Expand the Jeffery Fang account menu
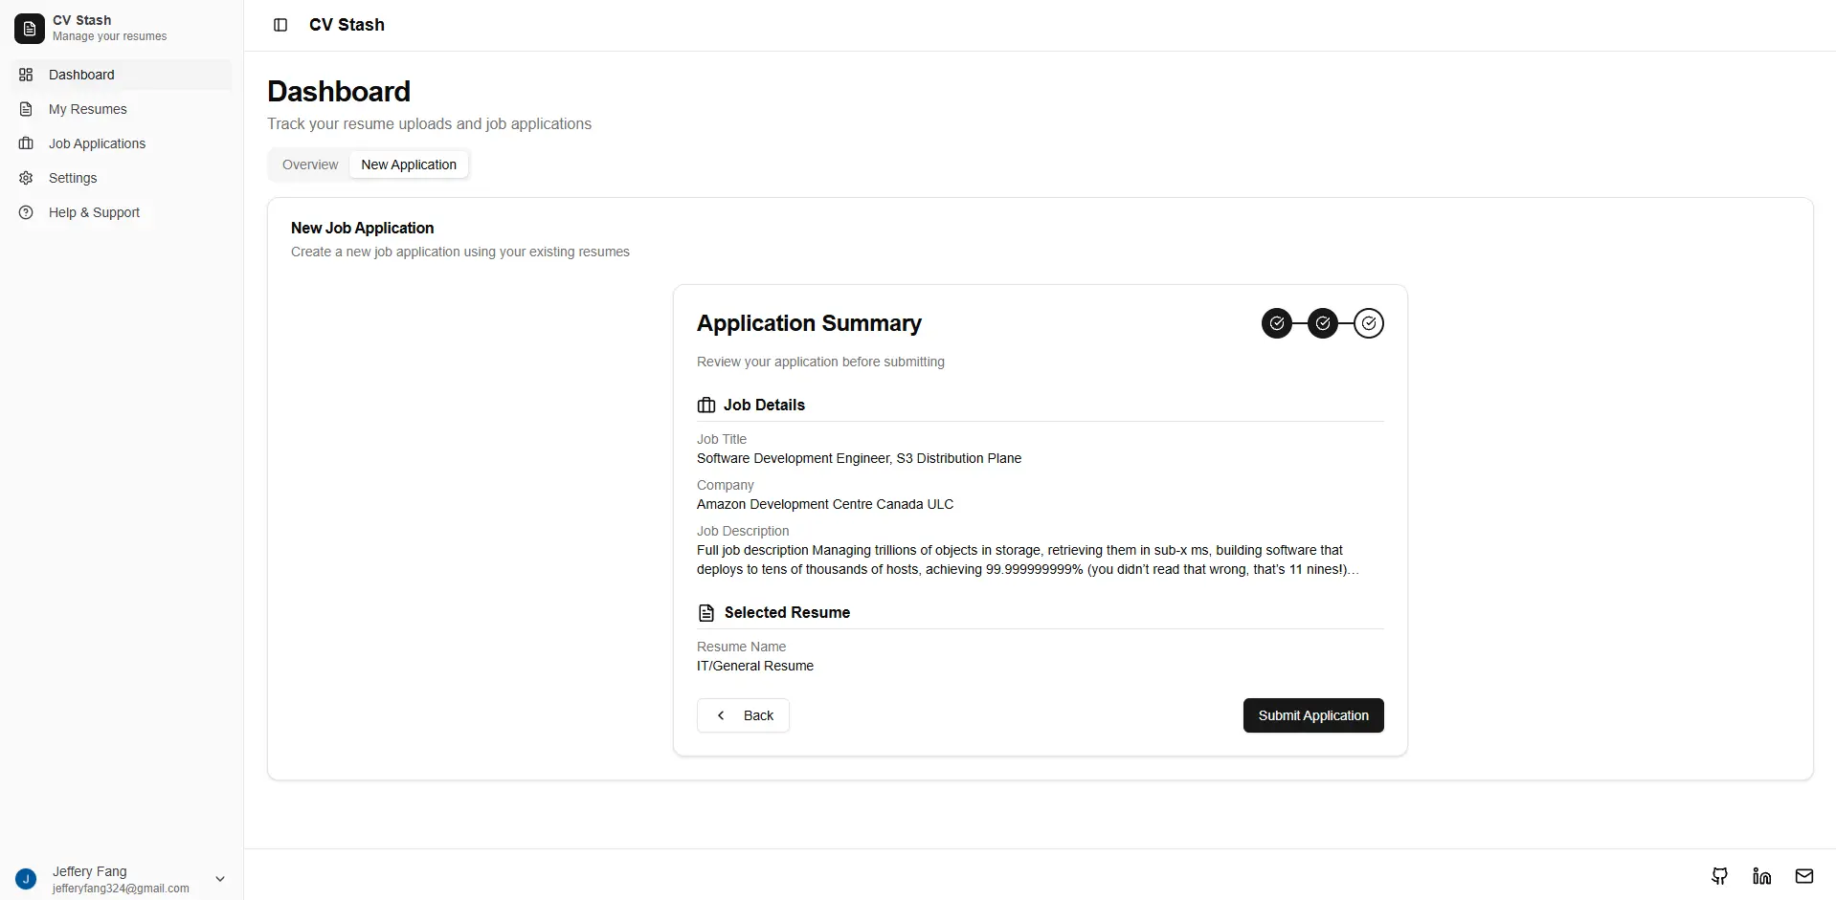The image size is (1836, 900). pyautogui.click(x=122, y=879)
